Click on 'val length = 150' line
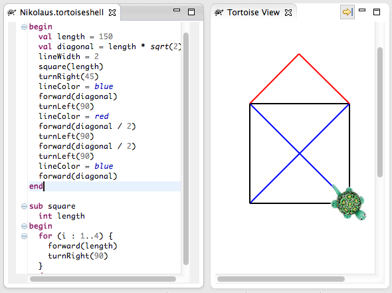392x293 pixels. coord(76,37)
